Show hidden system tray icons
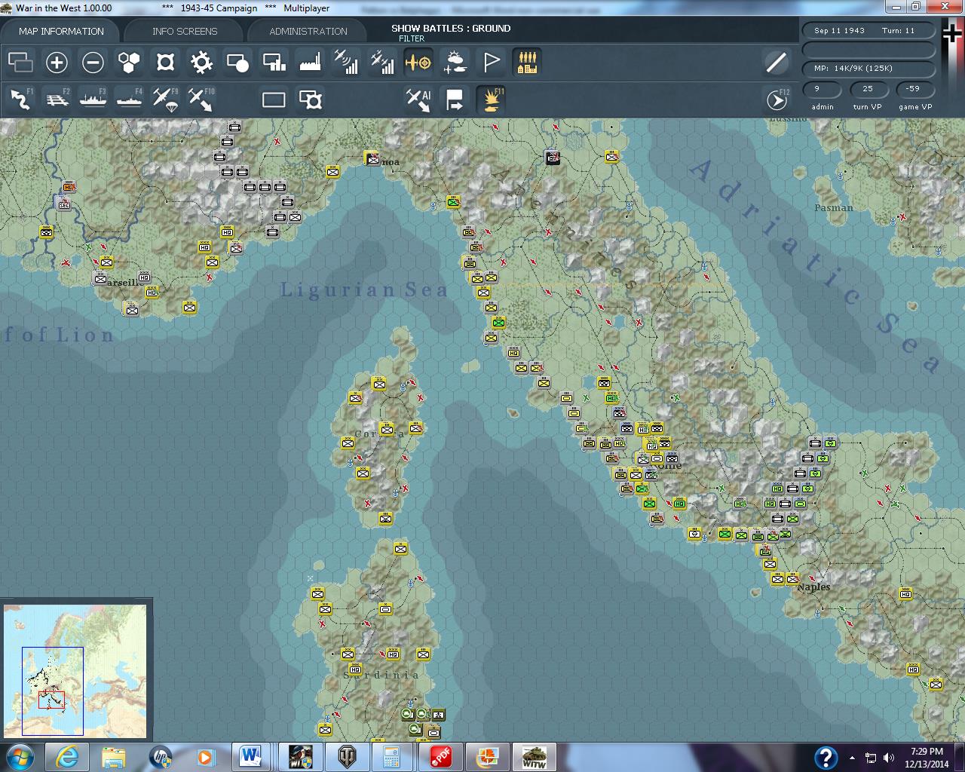 point(853,758)
